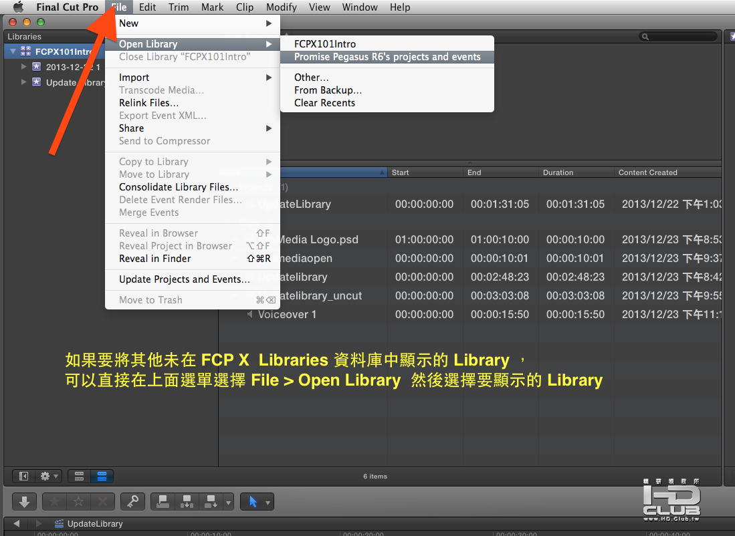Click the Import Media down-arrow button
735x536 pixels.
(x=24, y=502)
